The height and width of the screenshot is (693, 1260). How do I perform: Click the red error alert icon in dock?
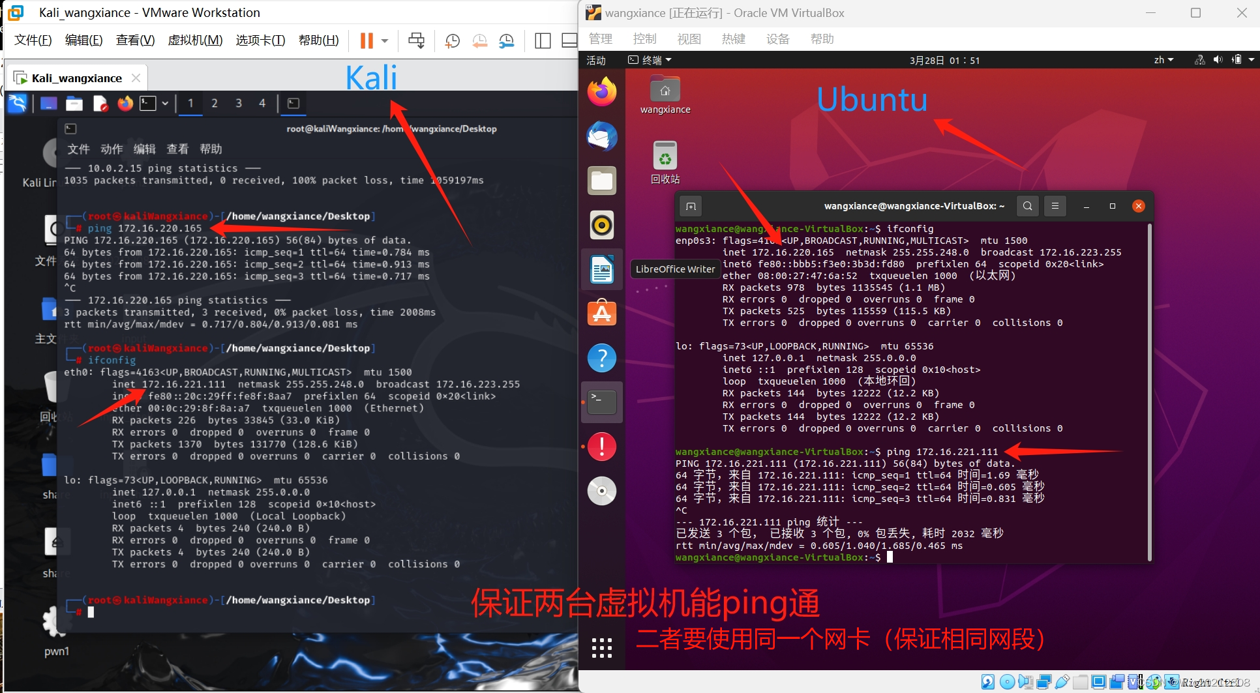tap(602, 447)
